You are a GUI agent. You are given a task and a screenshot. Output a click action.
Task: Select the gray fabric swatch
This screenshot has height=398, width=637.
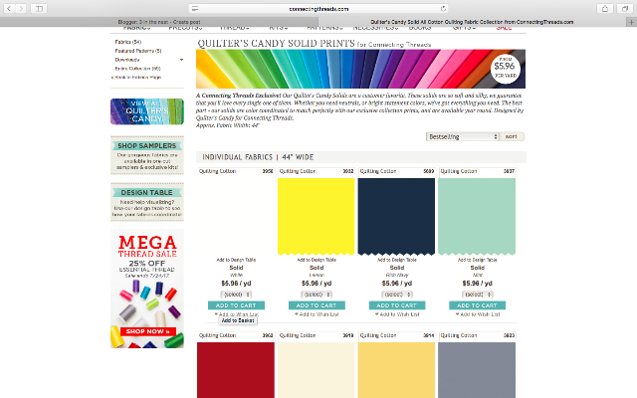(x=477, y=370)
